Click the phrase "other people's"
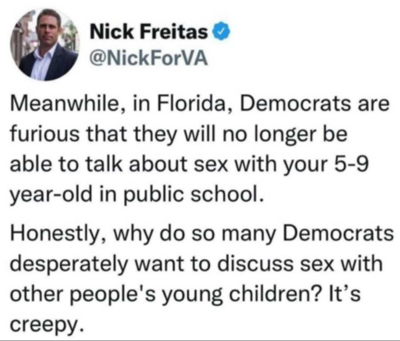Viewport: 400px width, 341px height. pos(82,293)
